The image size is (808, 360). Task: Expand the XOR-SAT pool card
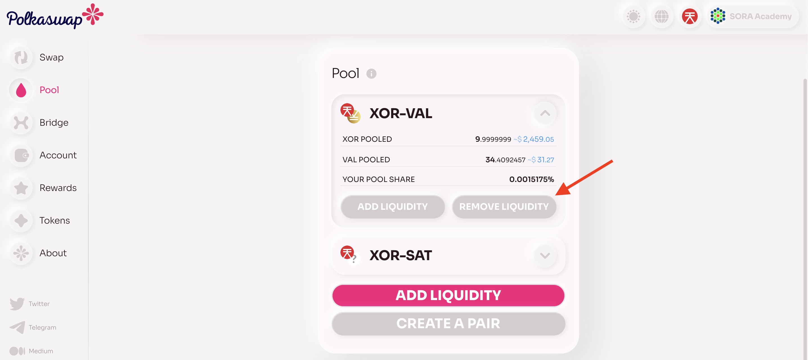point(545,256)
